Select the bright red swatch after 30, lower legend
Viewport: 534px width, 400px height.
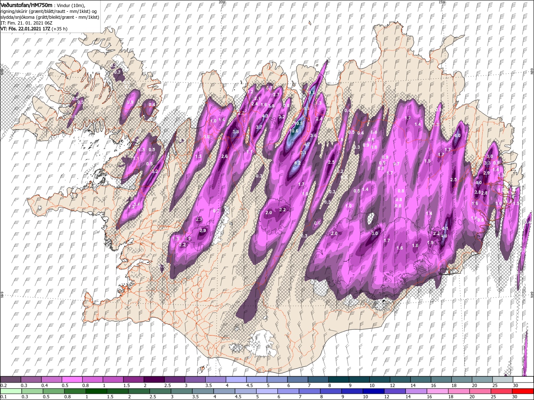[x=523, y=391]
